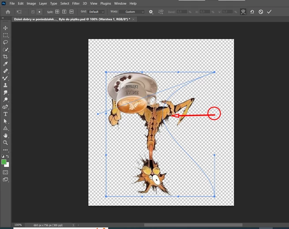Screen dimensions: 289x229
Task: Set reference point location grid
Action: [x=39, y=12]
